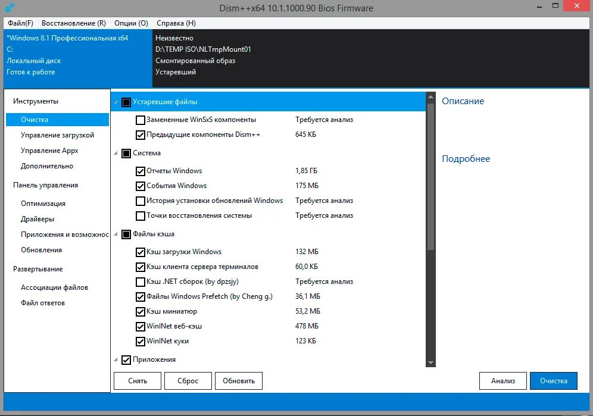Check Кэш .NET сборок (by dpzsjy)
593x416 pixels.
141,281
